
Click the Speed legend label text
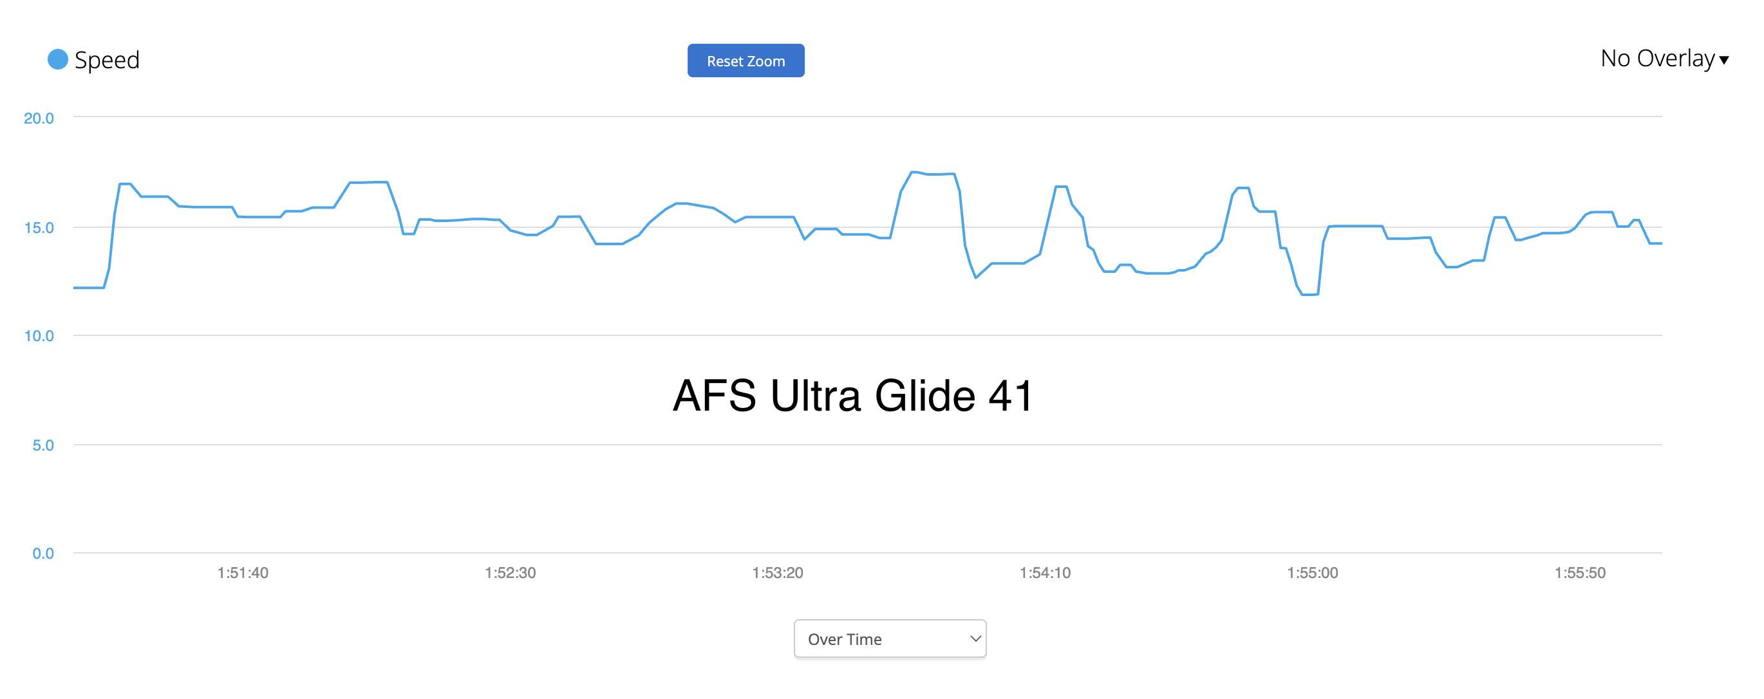point(107,61)
